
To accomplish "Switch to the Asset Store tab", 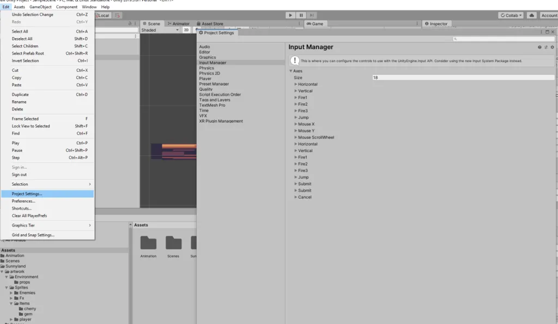I will [x=210, y=23].
